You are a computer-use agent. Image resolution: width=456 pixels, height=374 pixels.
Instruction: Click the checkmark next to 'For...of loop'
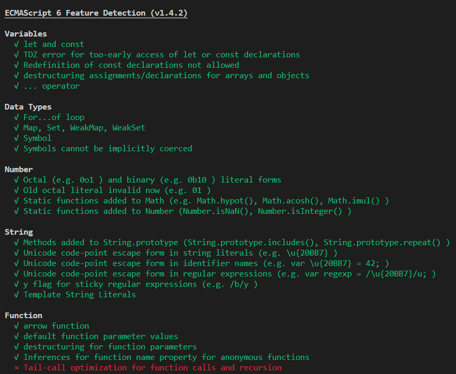click(17, 117)
